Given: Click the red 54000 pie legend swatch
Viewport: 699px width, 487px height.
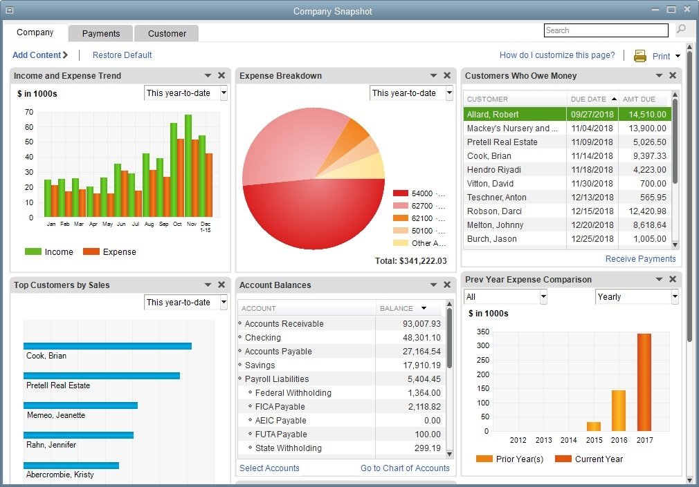Looking at the screenshot, I should [x=401, y=194].
